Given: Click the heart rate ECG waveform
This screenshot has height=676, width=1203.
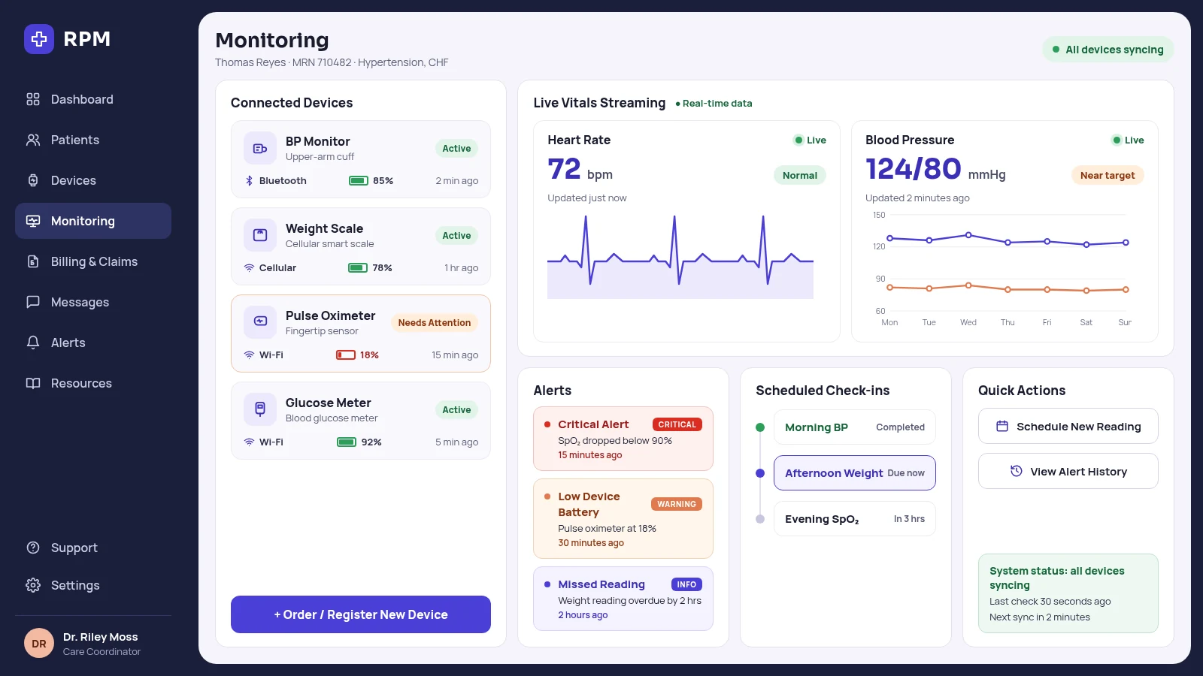Looking at the screenshot, I should click(680, 257).
